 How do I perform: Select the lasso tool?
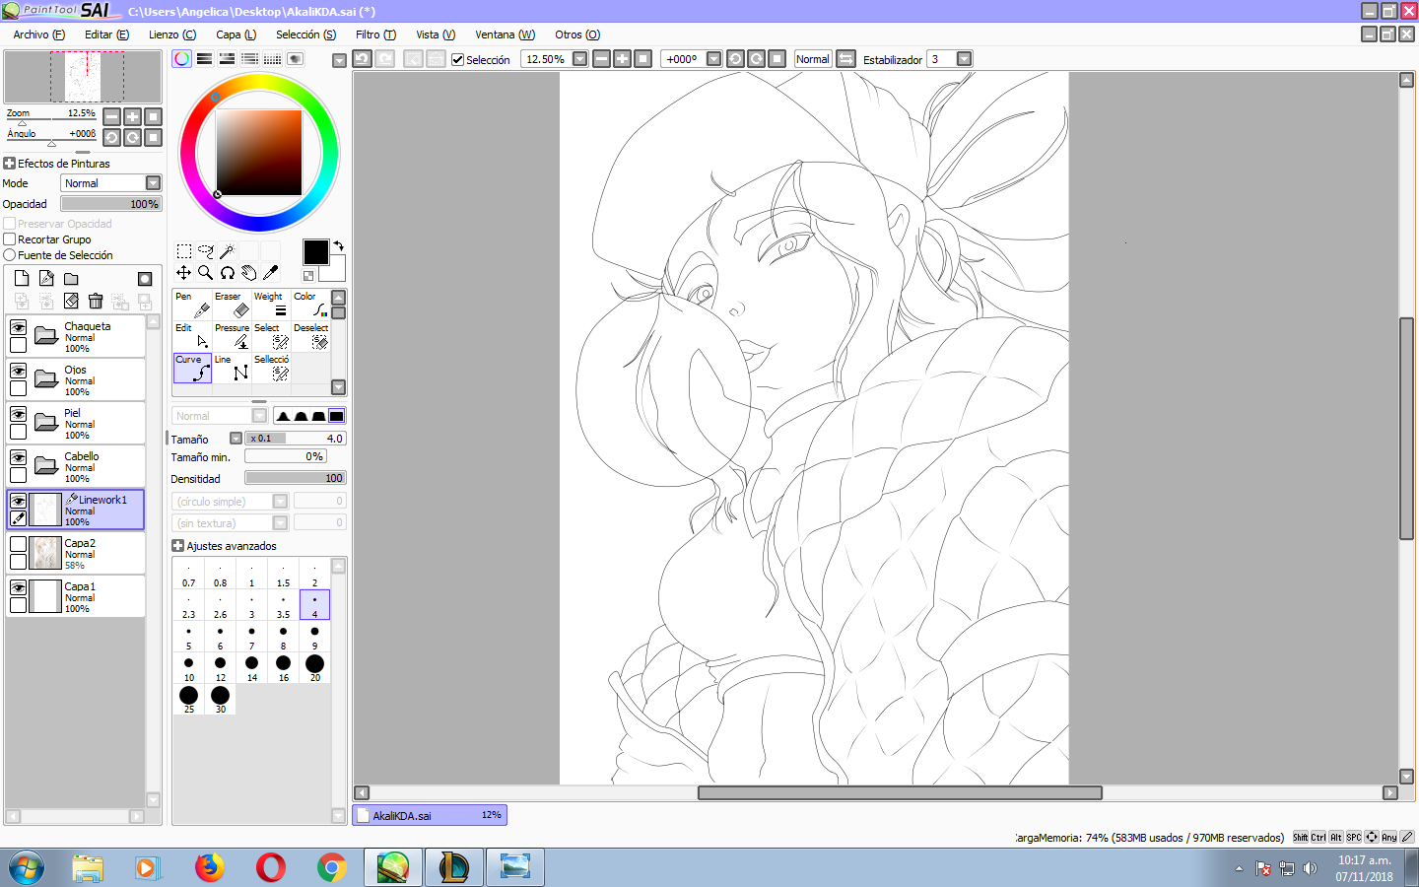[x=206, y=251]
